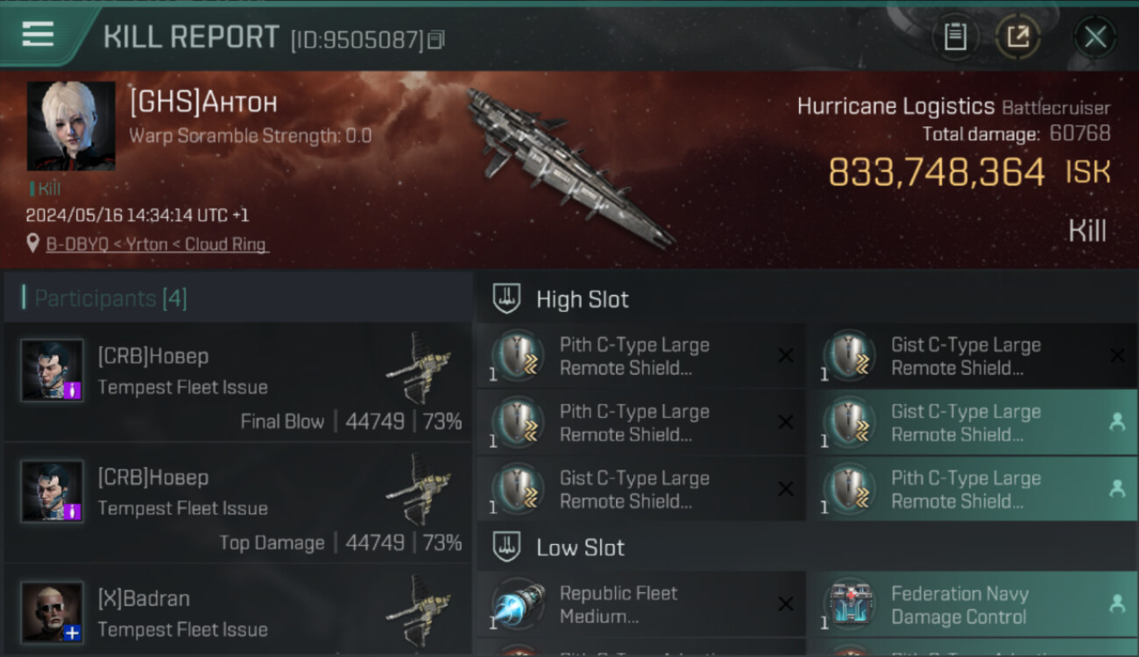This screenshot has height=657, width=1139.
Task: Click the Low Slot section icon
Action: [506, 547]
